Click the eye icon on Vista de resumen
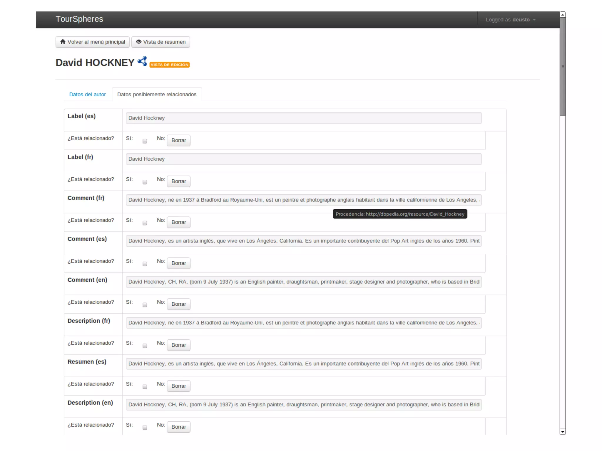Image resolution: width=602 pixels, height=451 pixels. 139,42
